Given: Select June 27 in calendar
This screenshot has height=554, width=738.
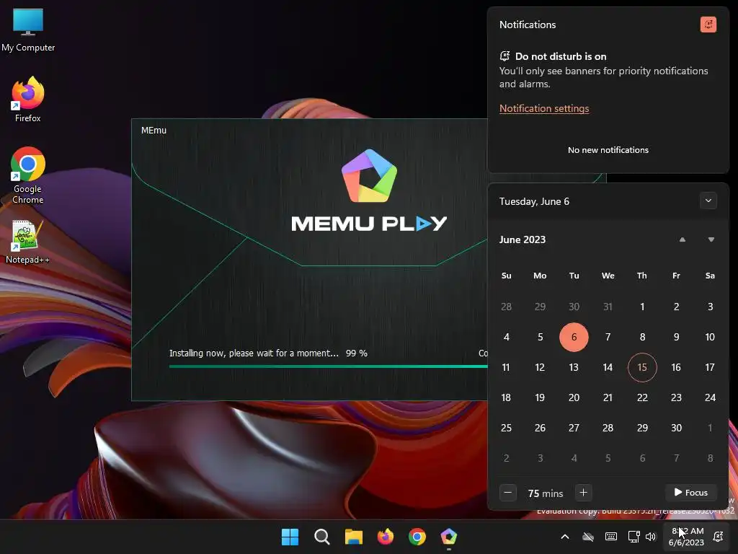Looking at the screenshot, I should pos(574,428).
